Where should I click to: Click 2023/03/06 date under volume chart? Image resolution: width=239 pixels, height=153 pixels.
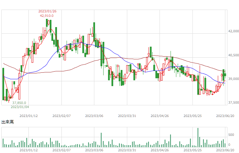pyautogui.click(x=94, y=150)
